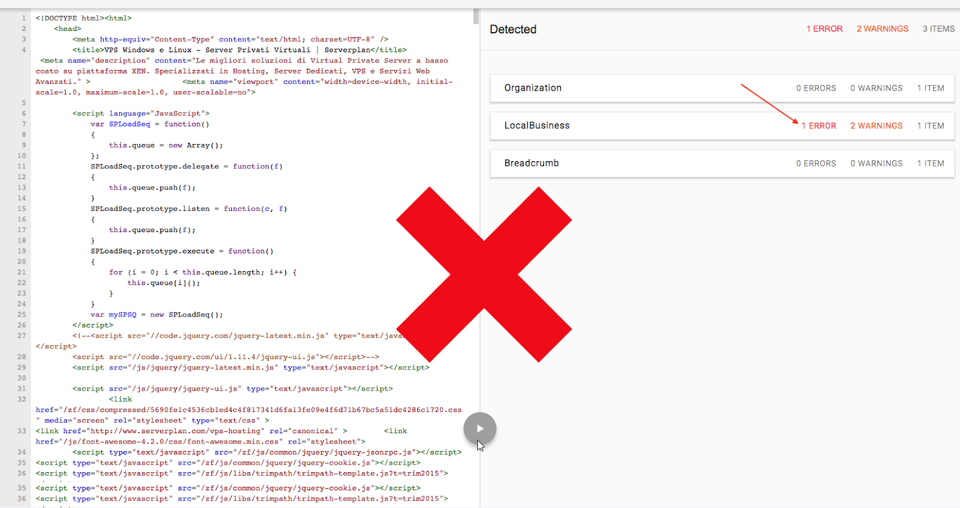The image size is (960, 508).
Task: Open the Breadcrumb result row
Action: pyautogui.click(x=722, y=163)
